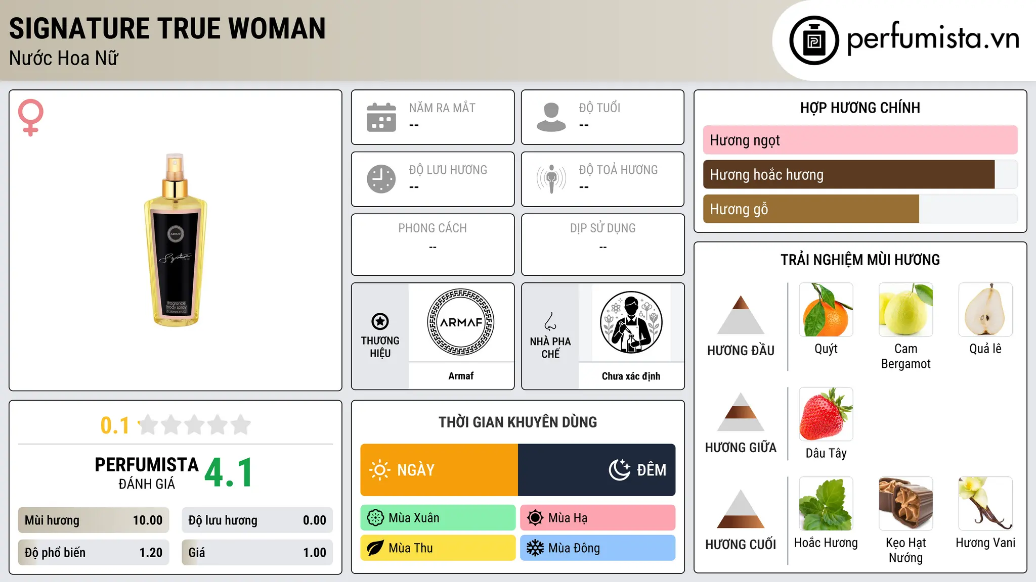The height and width of the screenshot is (582, 1036).
Task: Click the base notes pyramid icon
Action: 741,509
